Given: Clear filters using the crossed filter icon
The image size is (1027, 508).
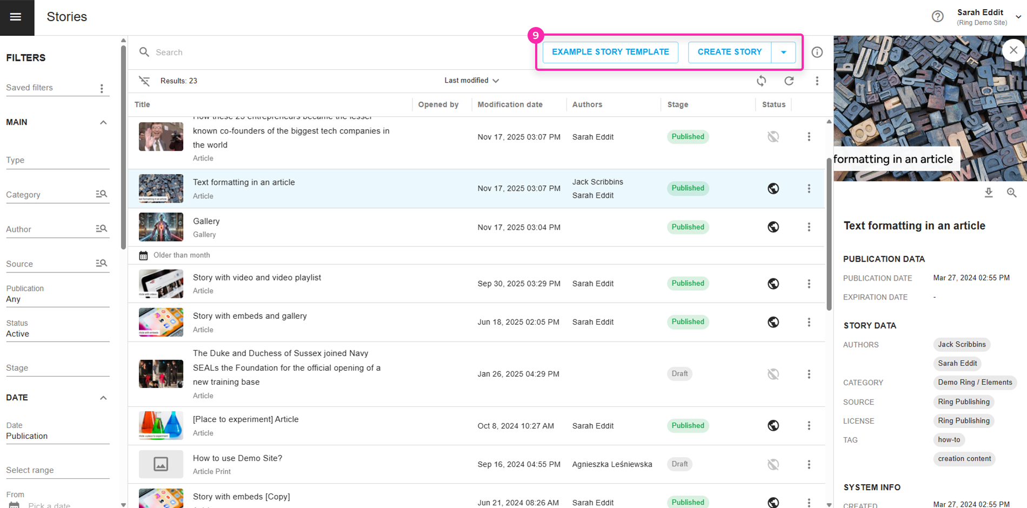Looking at the screenshot, I should 144,81.
